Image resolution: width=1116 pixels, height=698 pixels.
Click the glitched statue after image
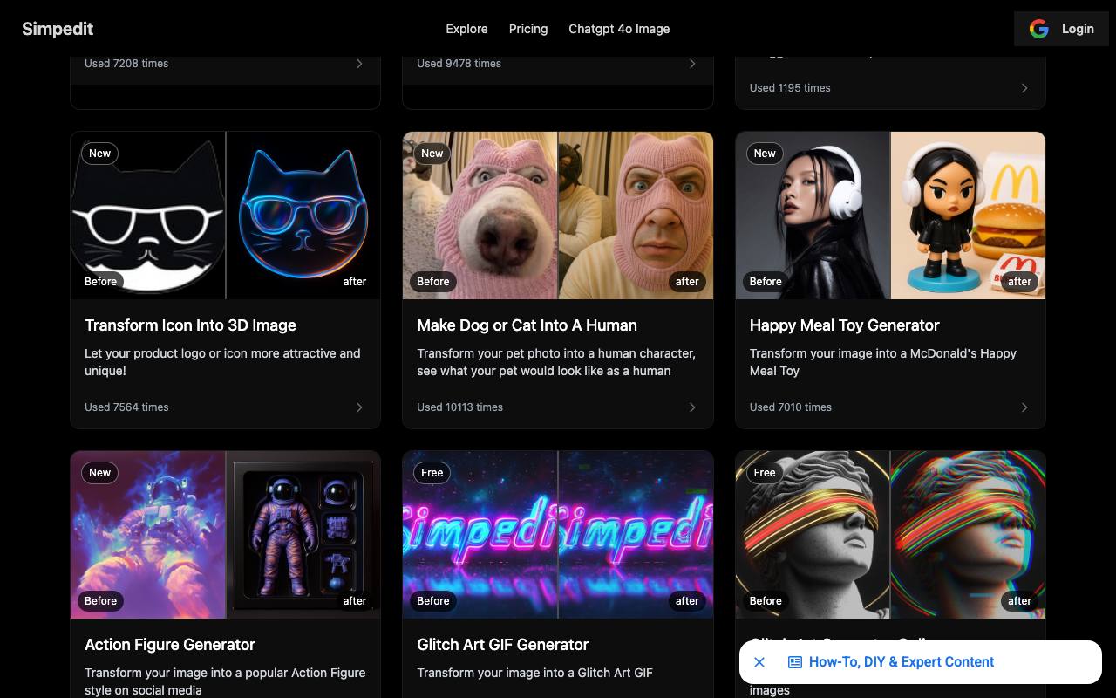pyautogui.click(x=968, y=535)
